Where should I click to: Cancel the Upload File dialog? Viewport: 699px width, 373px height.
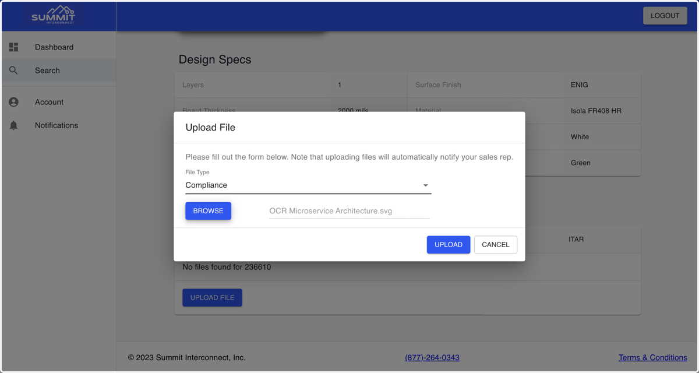496,245
